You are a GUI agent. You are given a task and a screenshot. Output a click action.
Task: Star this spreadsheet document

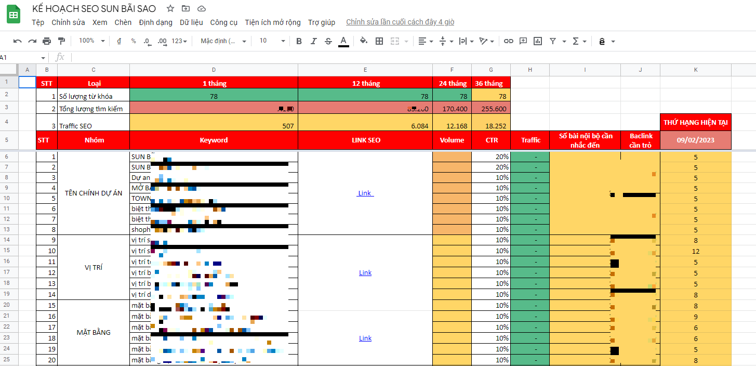click(170, 8)
